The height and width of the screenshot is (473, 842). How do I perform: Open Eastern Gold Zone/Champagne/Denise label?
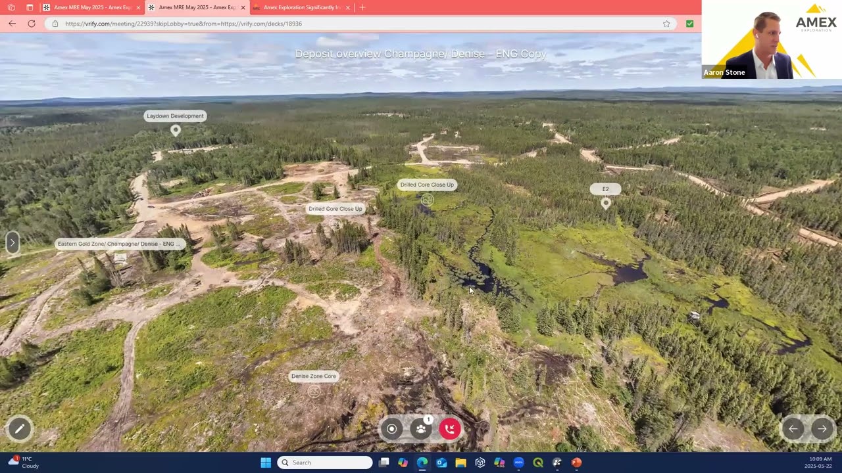(119, 244)
